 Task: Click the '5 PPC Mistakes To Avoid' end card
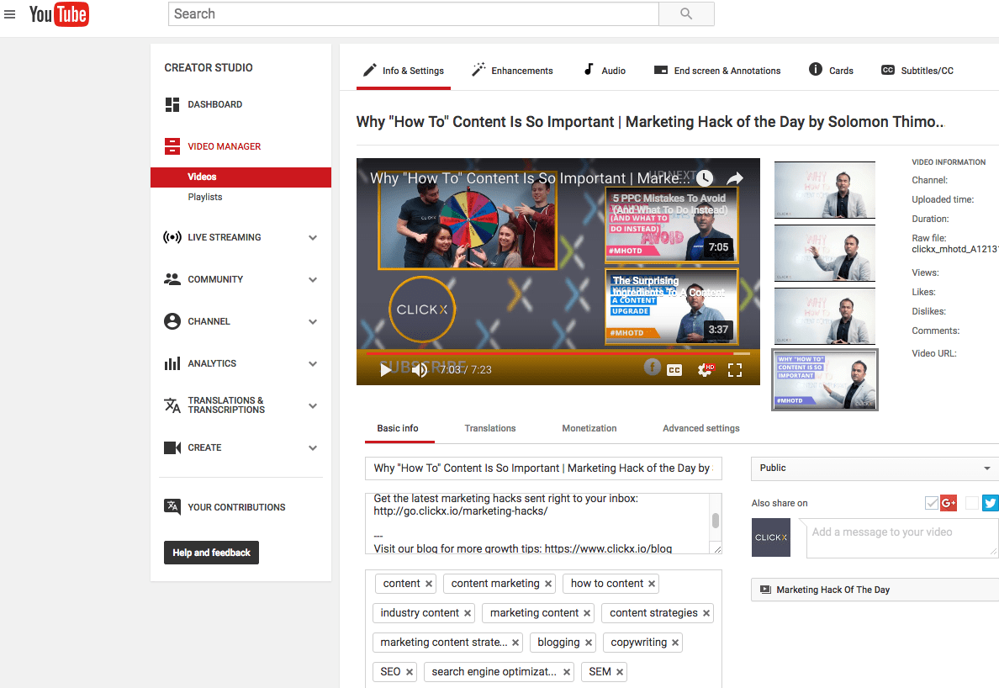click(672, 225)
